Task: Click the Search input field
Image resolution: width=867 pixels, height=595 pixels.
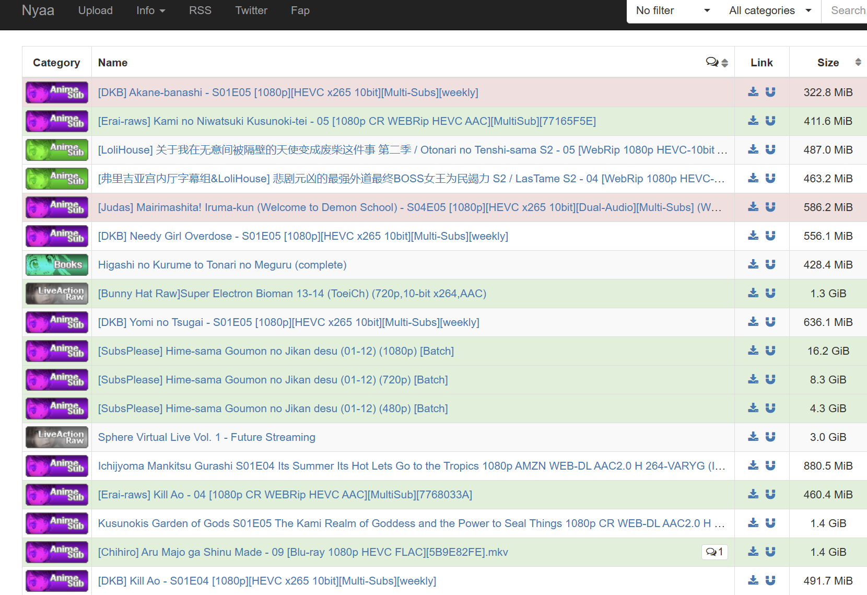Action: pyautogui.click(x=845, y=10)
